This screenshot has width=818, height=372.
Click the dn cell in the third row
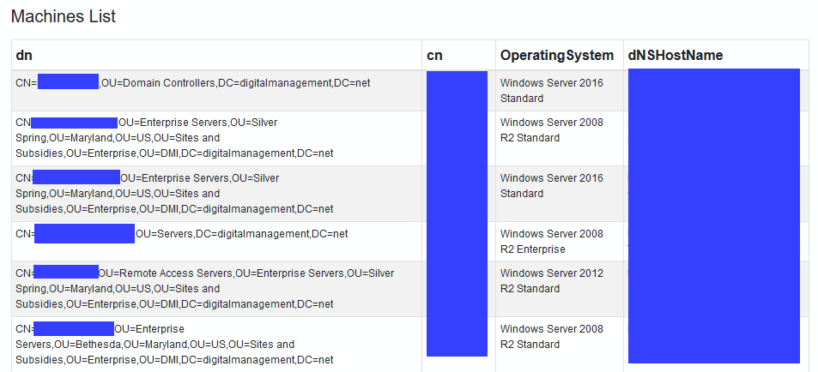174,194
